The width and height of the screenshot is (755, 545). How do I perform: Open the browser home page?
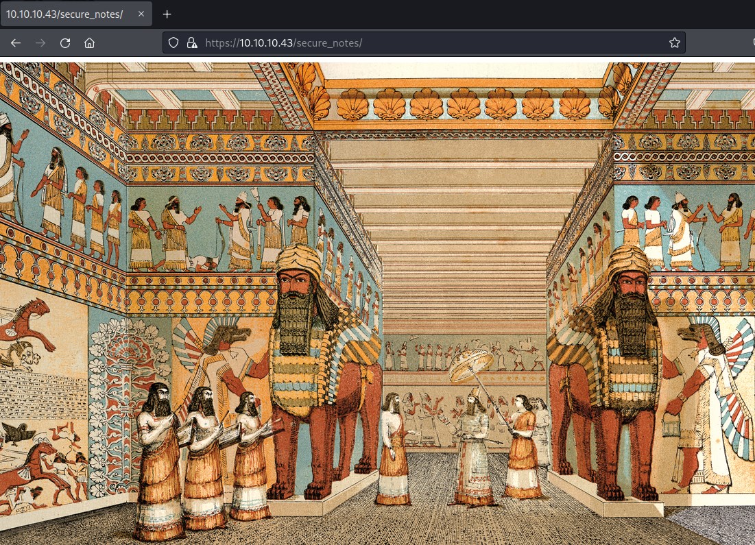(x=89, y=43)
